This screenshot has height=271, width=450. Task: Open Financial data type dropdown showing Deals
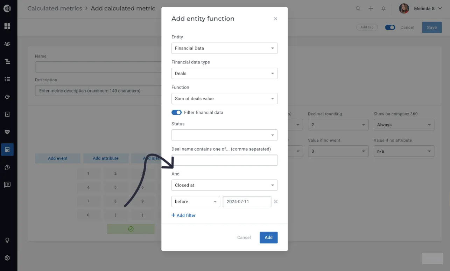224,73
